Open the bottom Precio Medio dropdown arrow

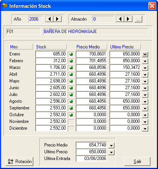point(111,145)
